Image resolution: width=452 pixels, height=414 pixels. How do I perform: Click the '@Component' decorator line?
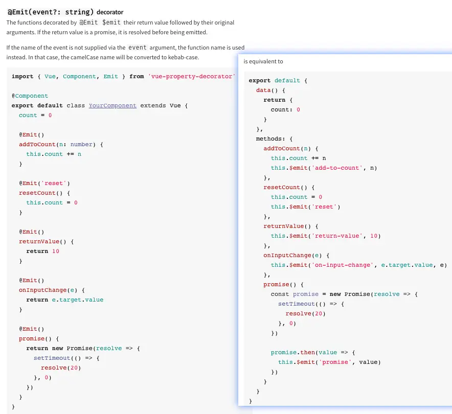30,96
